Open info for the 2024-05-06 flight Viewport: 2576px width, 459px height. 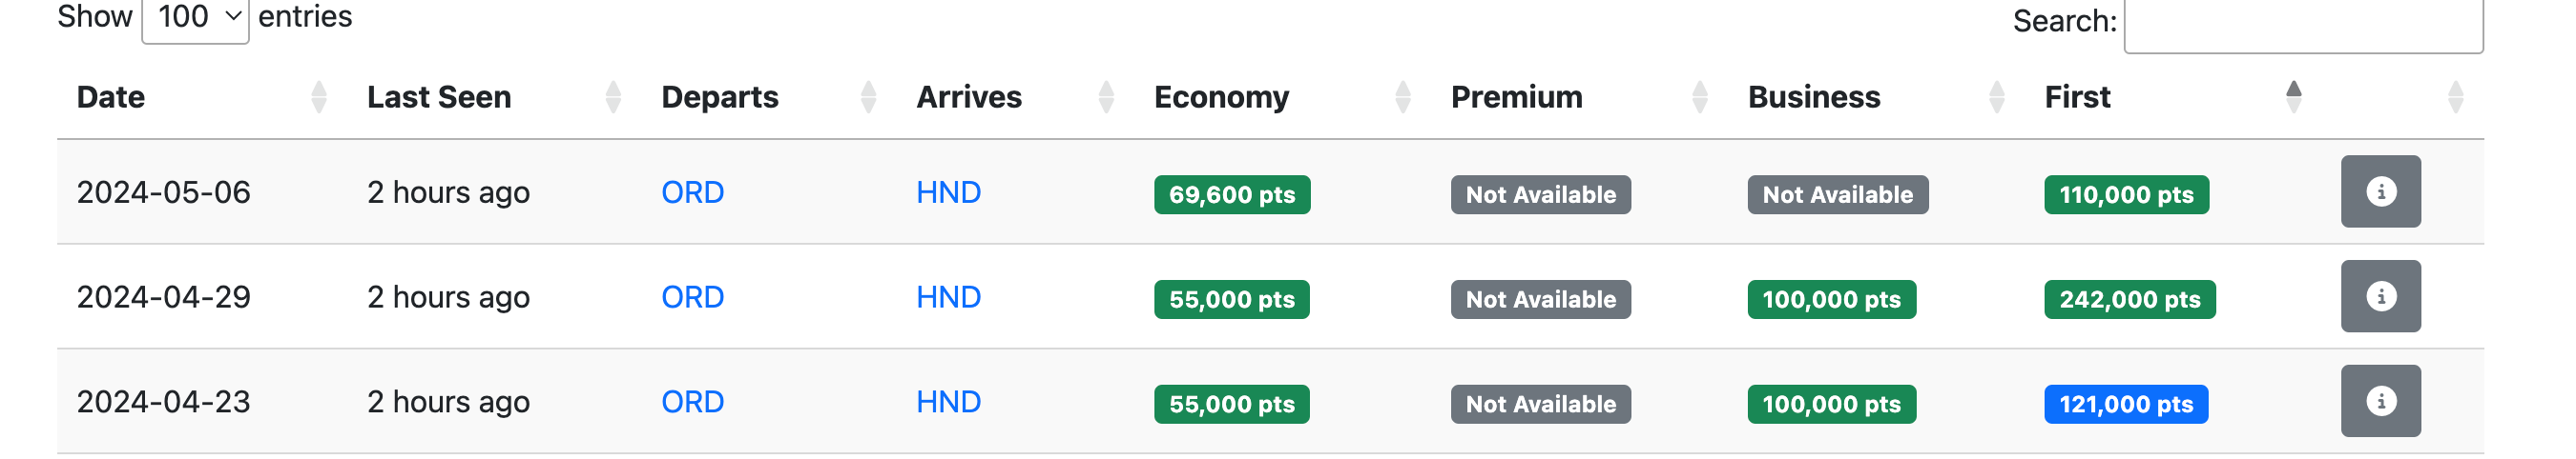pos(2380,191)
